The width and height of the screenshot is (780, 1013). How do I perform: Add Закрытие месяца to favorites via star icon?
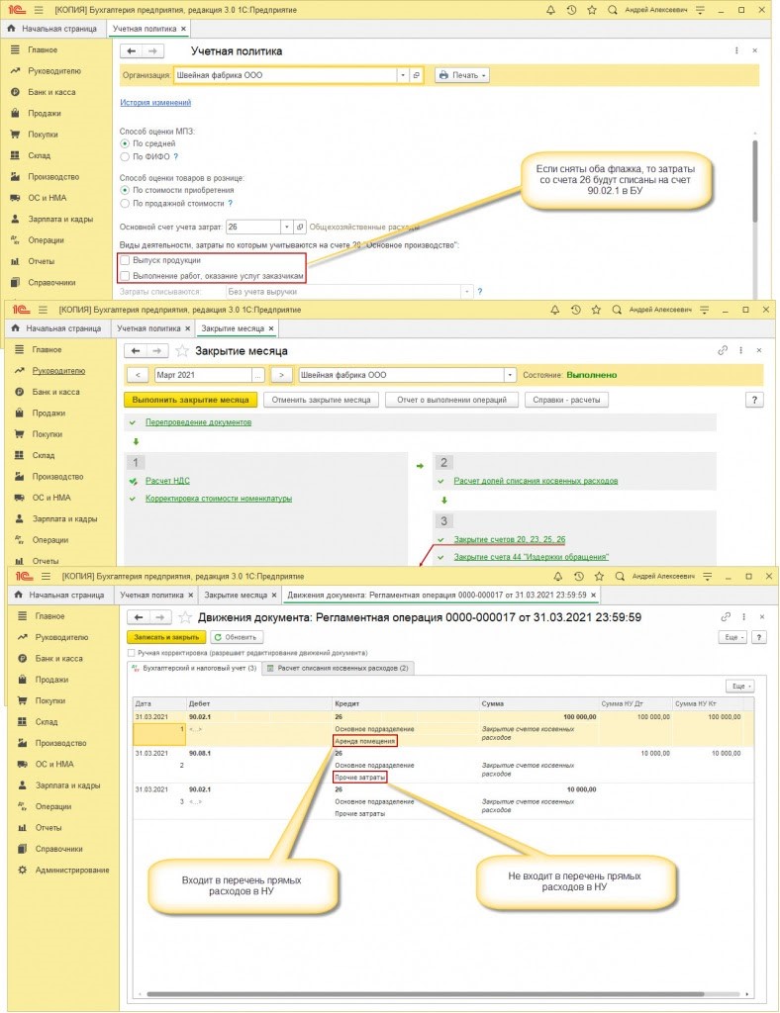(x=181, y=350)
